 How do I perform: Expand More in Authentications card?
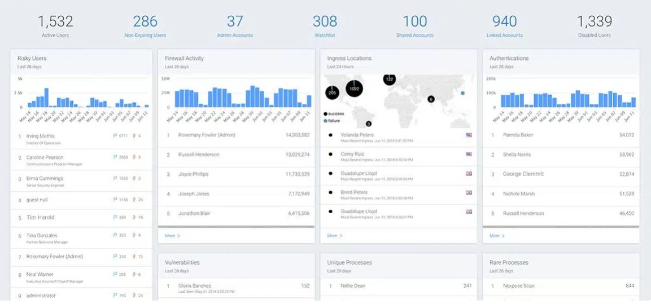pos(497,236)
